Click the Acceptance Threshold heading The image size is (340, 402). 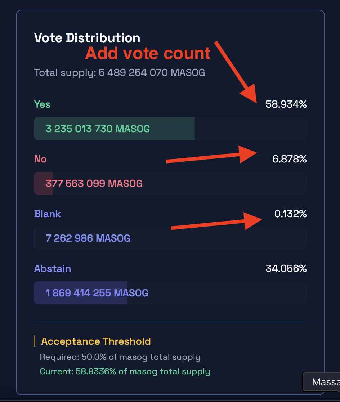(x=96, y=341)
